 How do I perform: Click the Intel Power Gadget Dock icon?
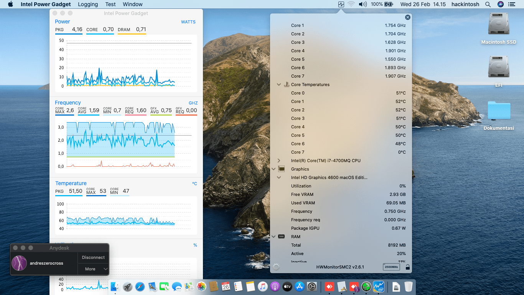click(379, 286)
